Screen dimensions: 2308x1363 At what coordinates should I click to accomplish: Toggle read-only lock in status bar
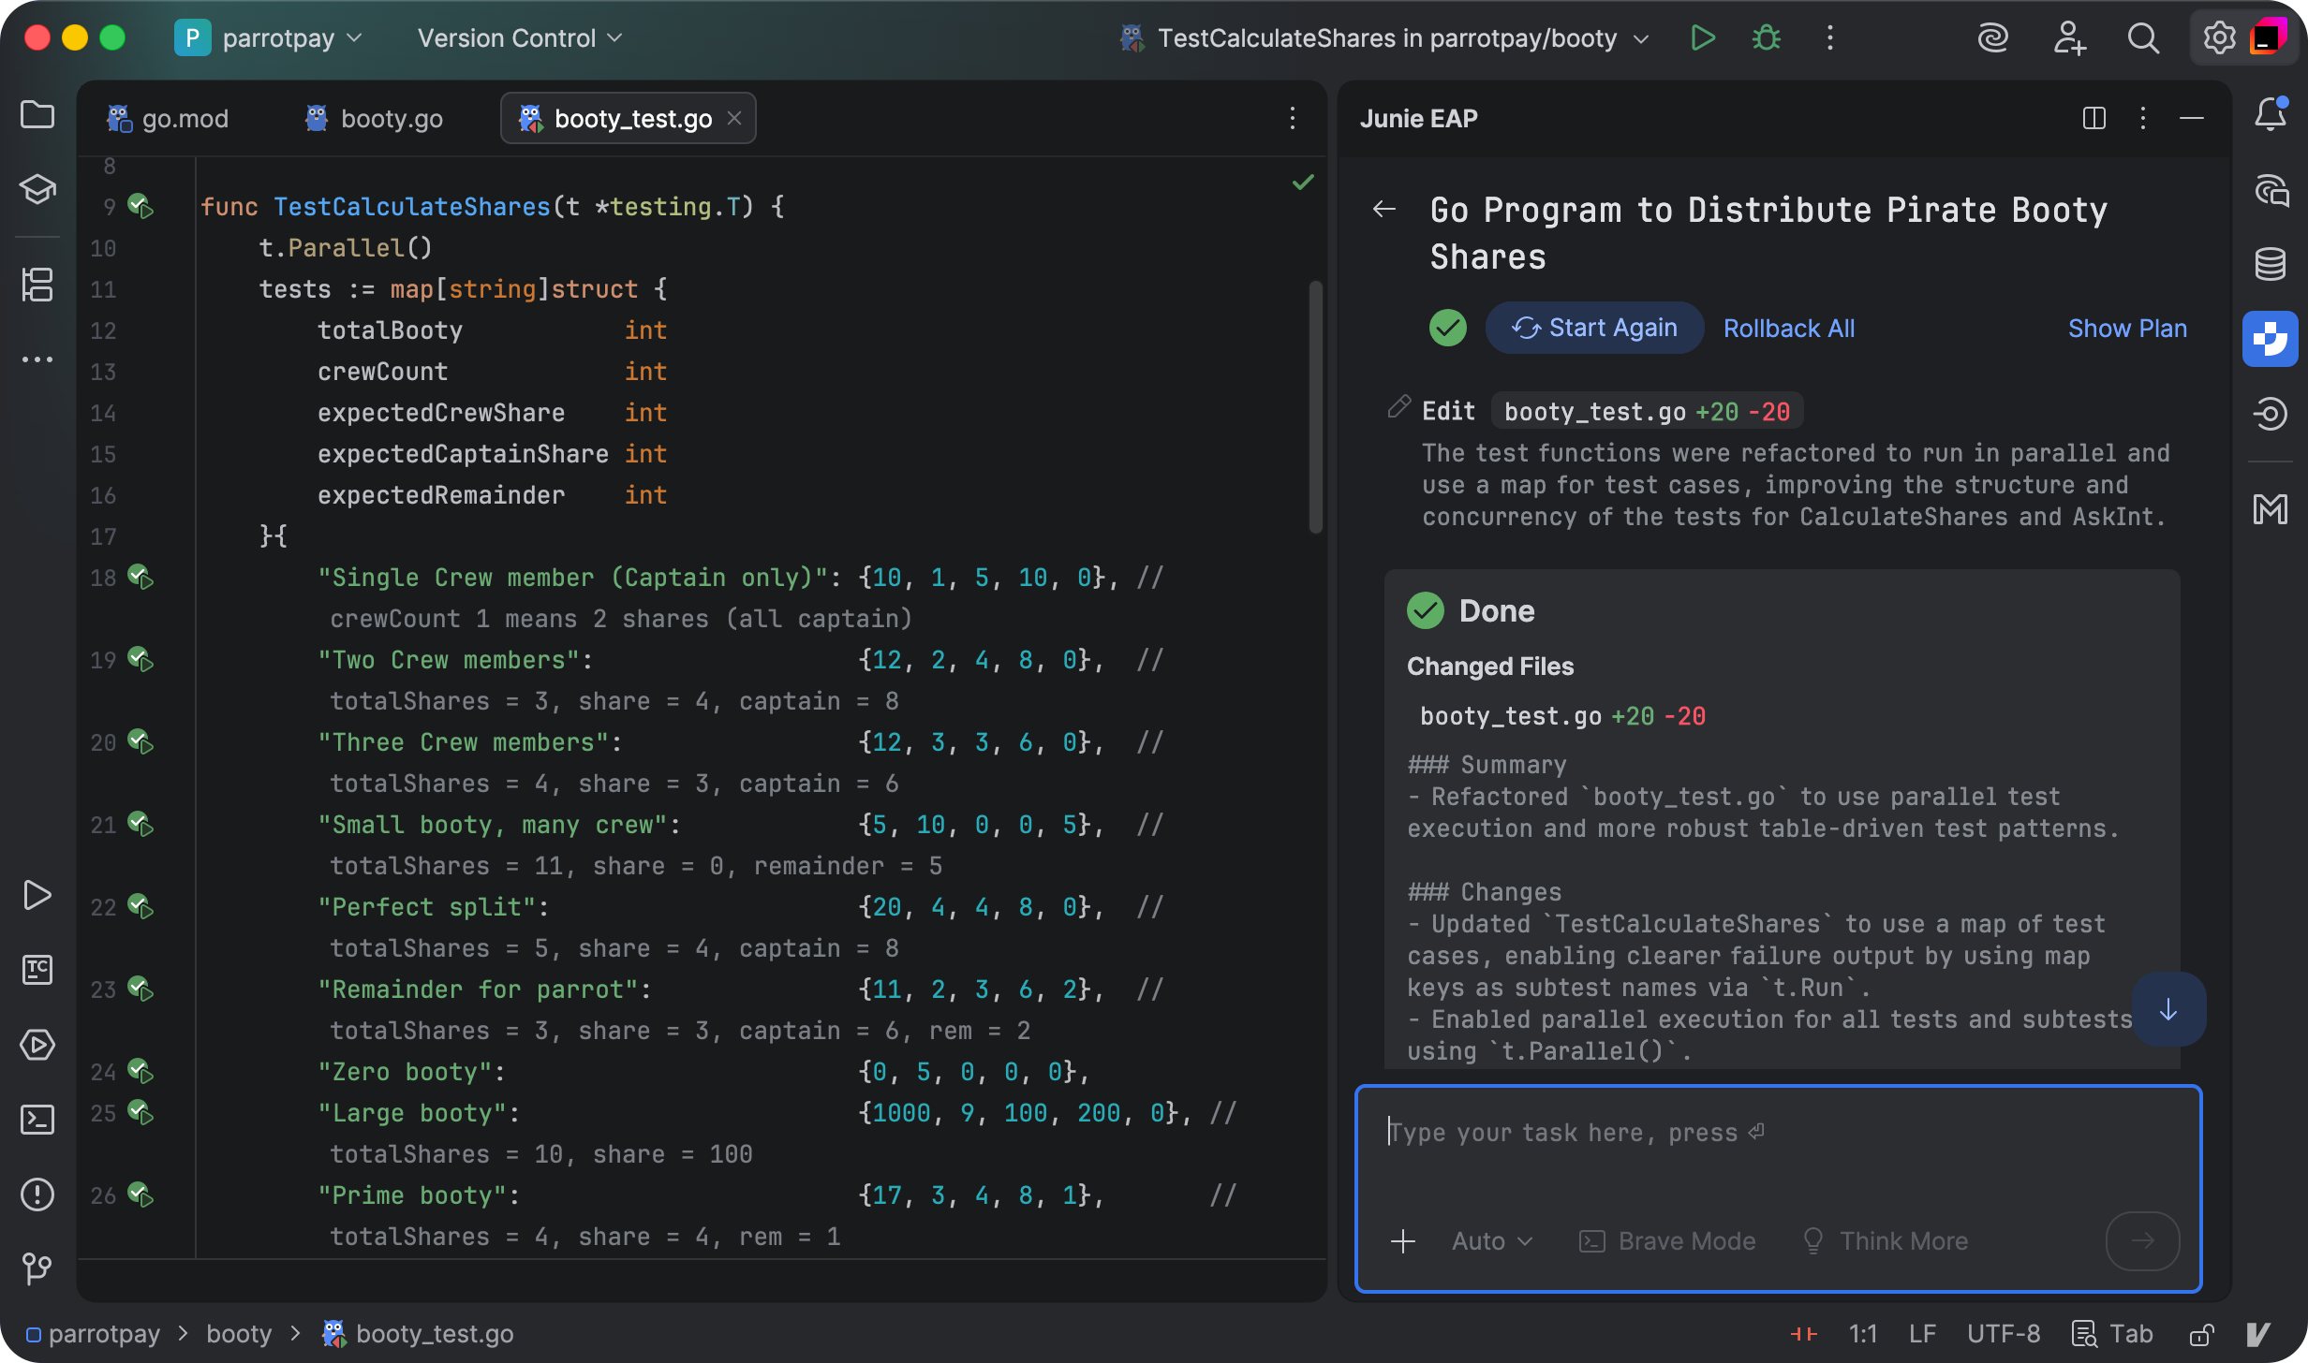point(2201,1334)
